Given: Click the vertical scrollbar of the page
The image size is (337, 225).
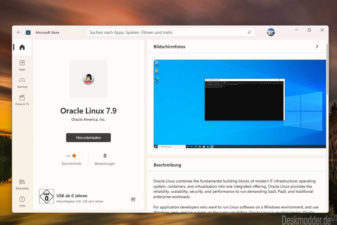Looking at the screenshot, I should 327,69.
